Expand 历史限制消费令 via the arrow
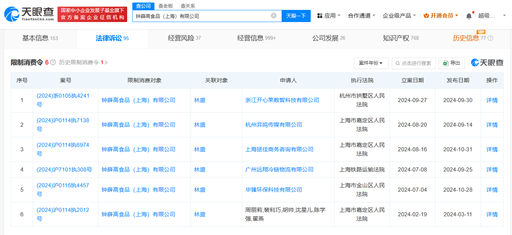This screenshot has height=235, width=512. [x=106, y=63]
